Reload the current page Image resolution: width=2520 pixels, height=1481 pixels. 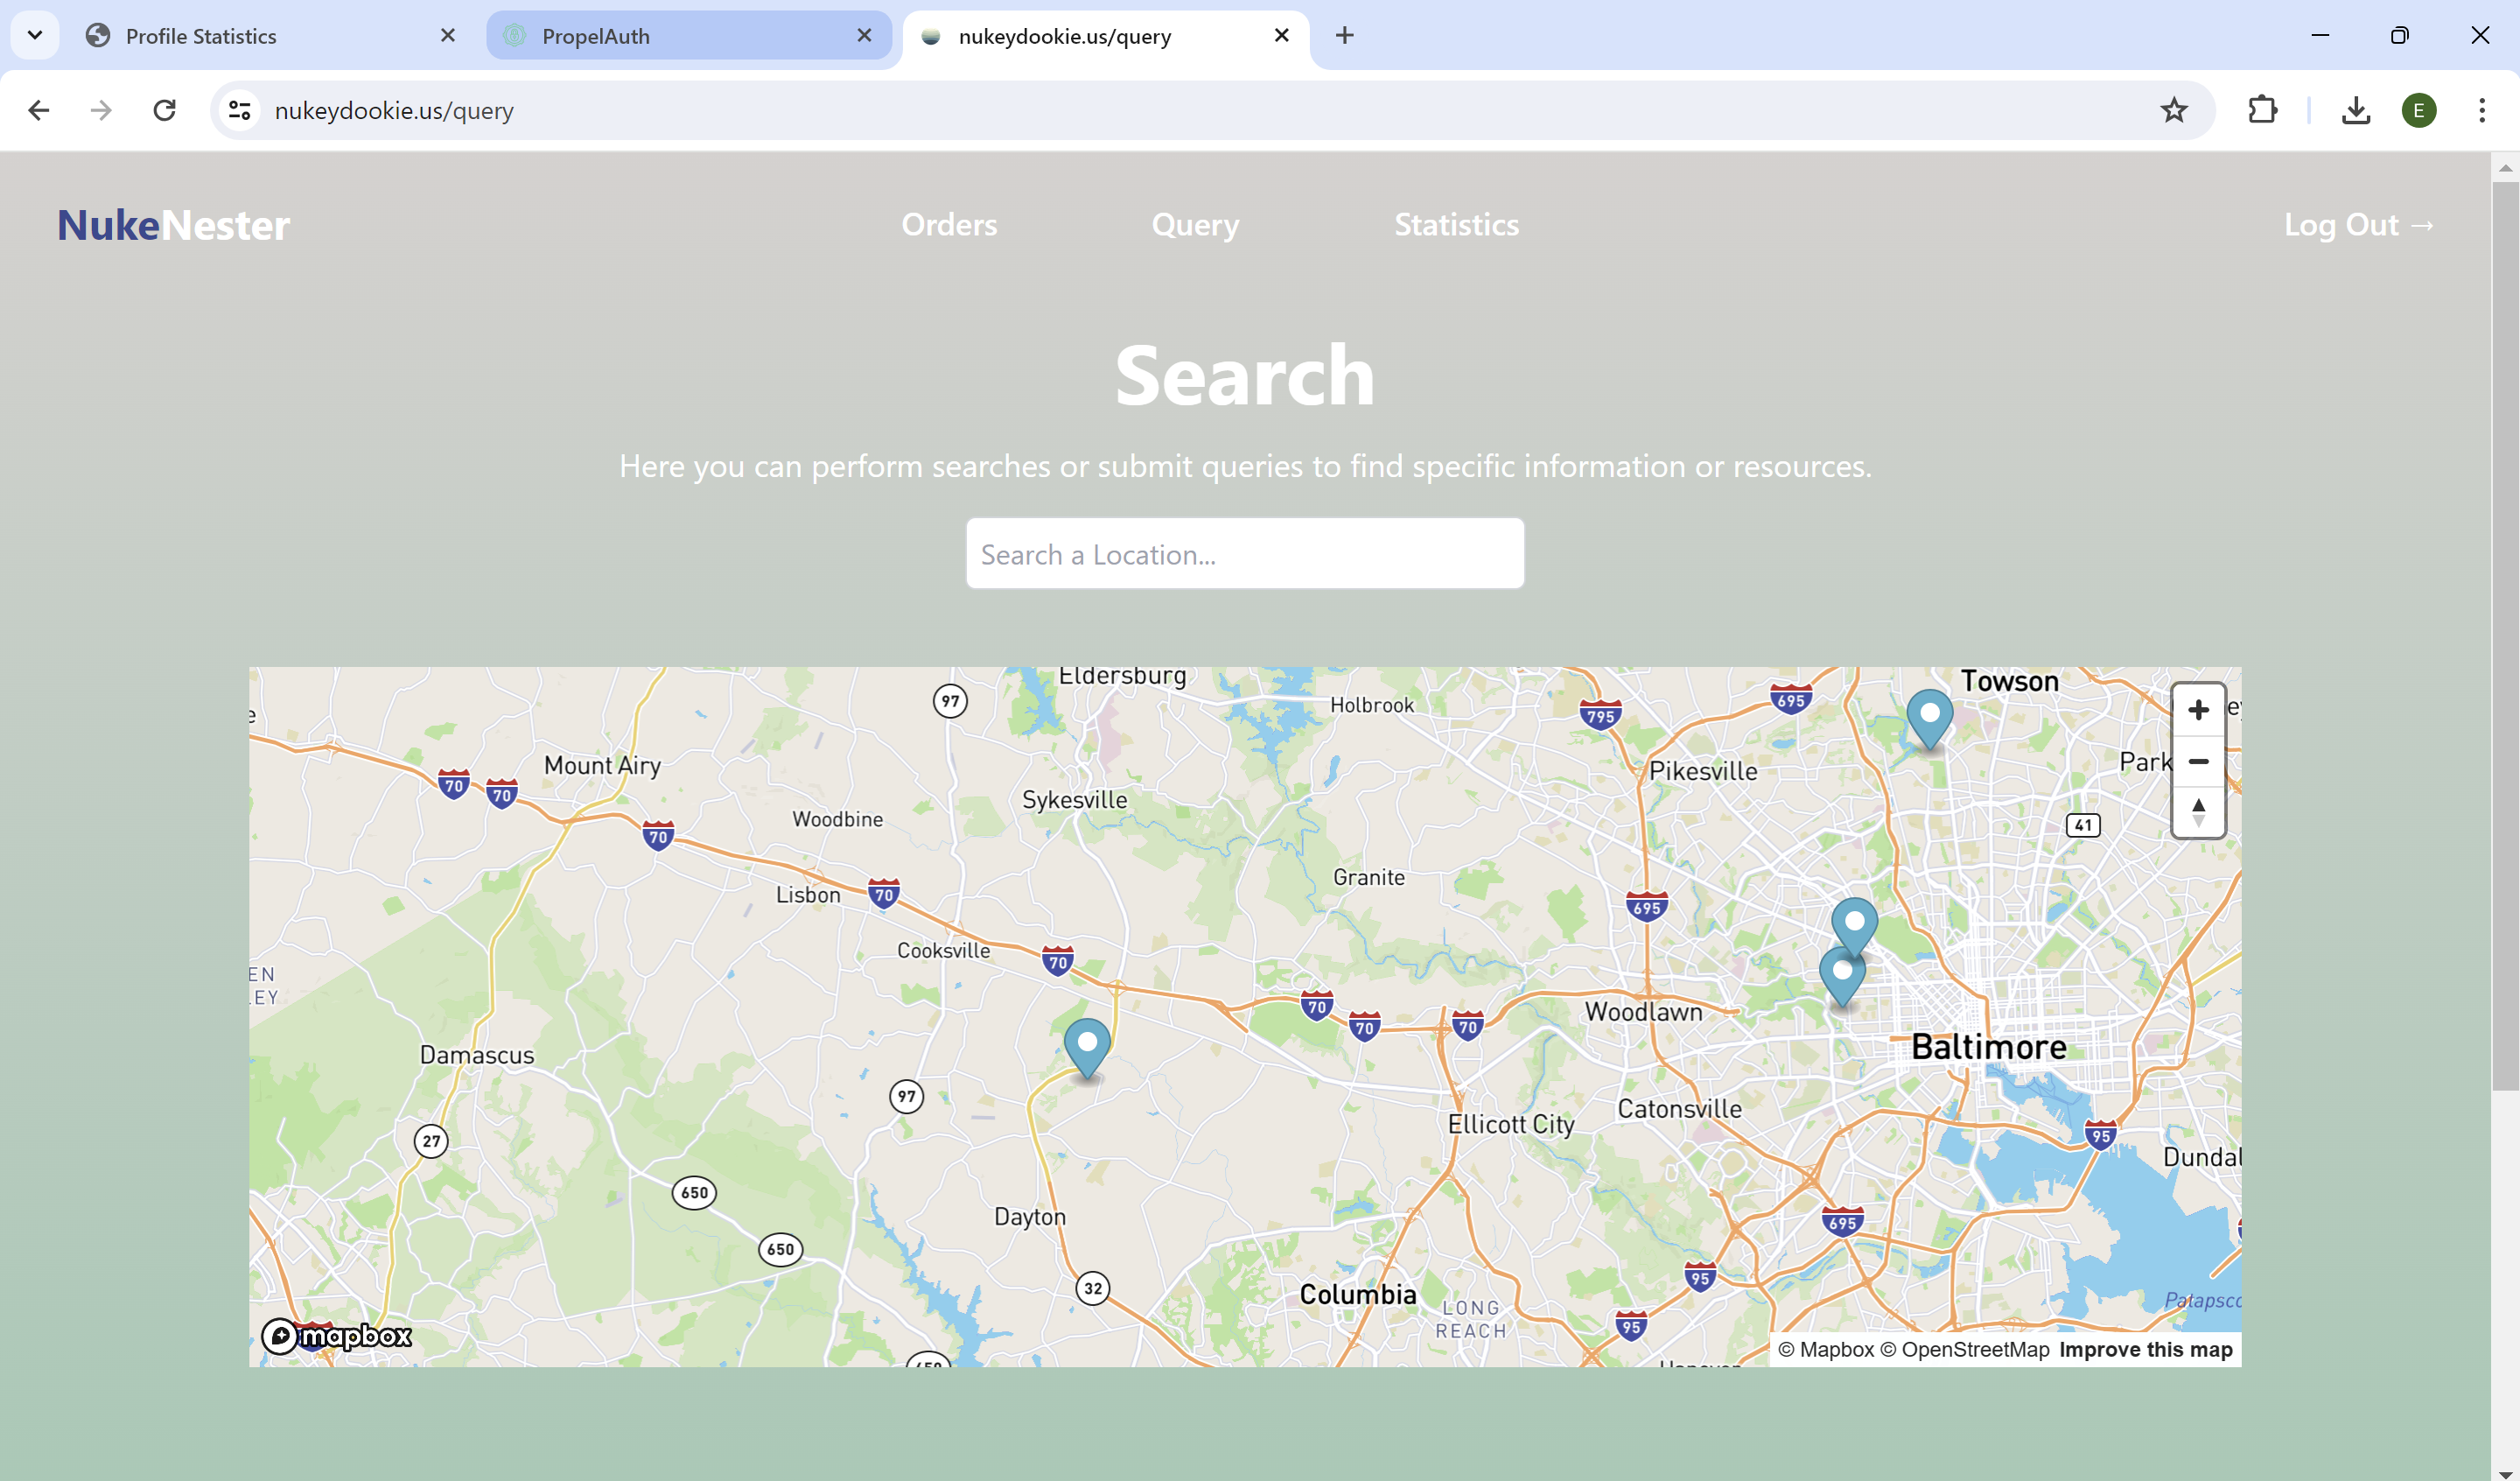tap(165, 110)
